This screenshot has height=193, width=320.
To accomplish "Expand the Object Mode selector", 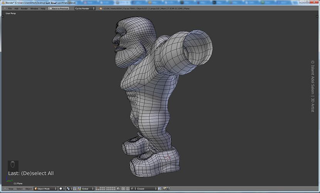I will (45, 189).
